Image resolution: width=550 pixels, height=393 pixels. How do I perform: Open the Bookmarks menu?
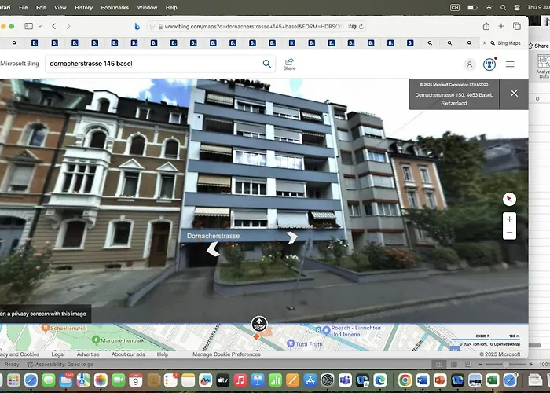115,7
